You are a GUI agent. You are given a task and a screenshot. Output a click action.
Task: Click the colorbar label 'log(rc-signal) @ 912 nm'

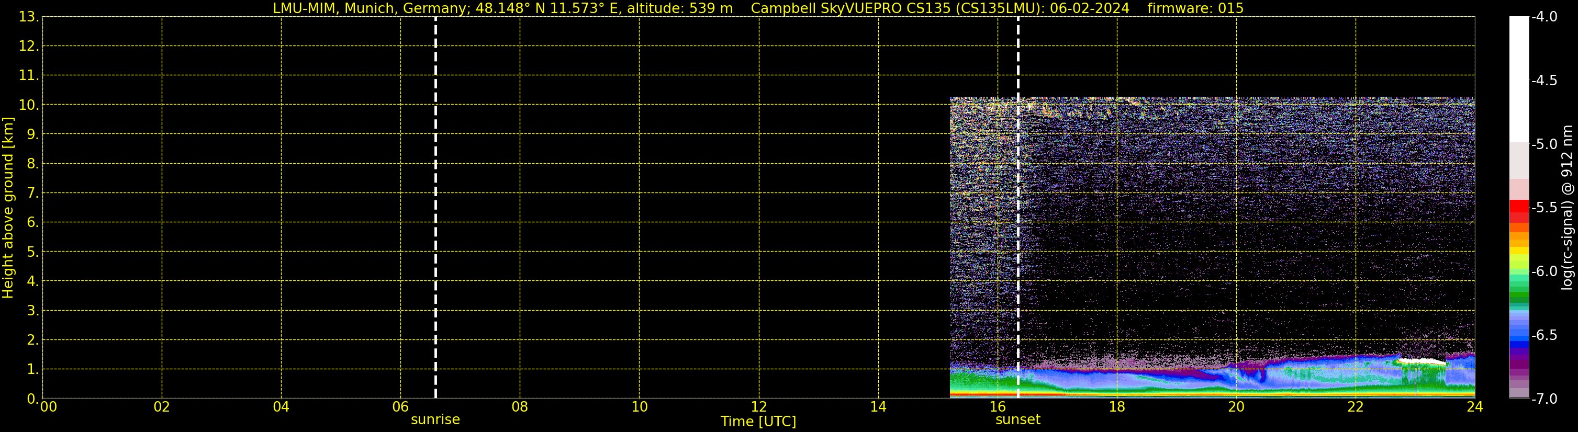tap(1567, 208)
